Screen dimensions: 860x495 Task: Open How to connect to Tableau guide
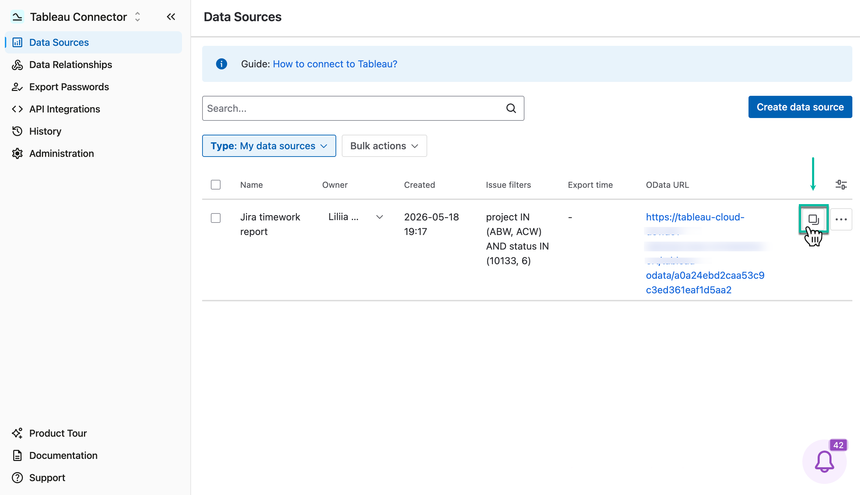coord(335,64)
